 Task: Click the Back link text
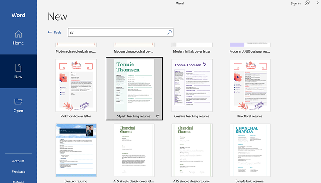(x=57, y=33)
